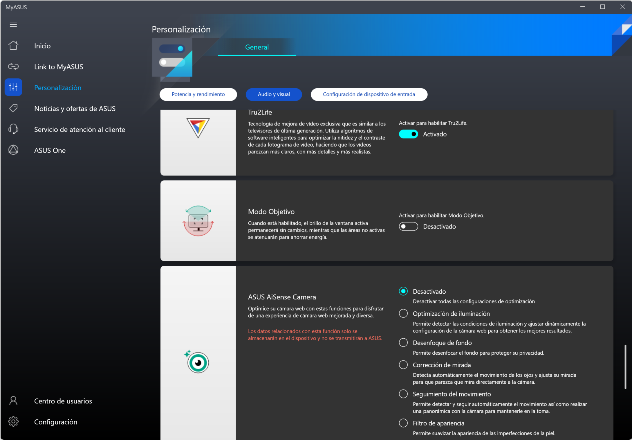Viewport: 632px width, 440px height.
Task: Select the Personalización sliders icon
Action: coord(13,87)
